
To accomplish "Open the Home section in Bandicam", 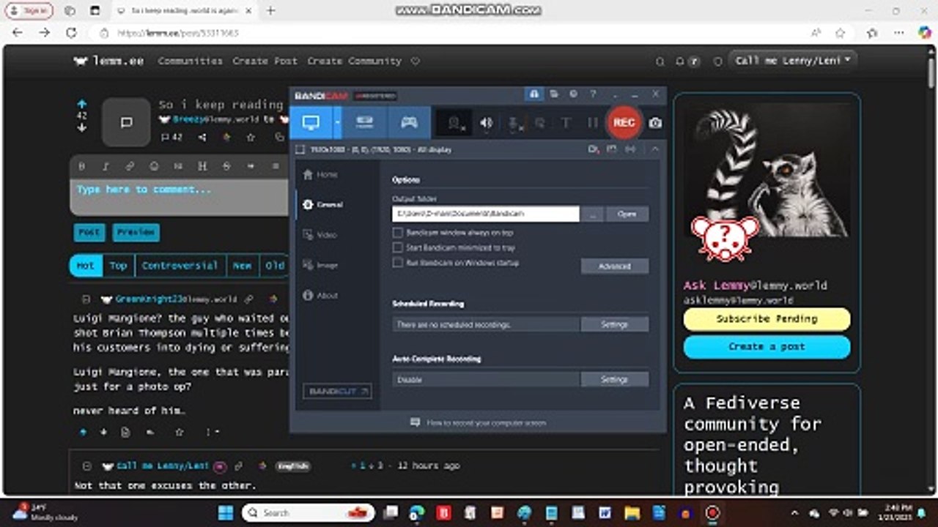I will (x=320, y=174).
